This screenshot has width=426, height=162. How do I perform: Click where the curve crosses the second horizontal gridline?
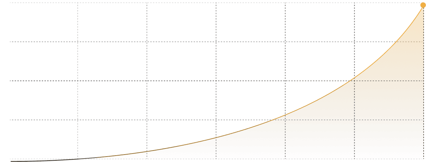(x=396, y=42)
